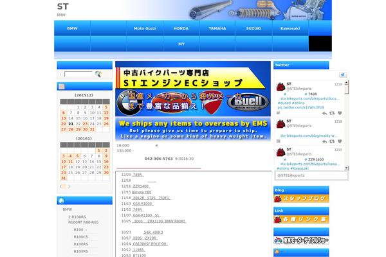Select the Moto Guzzi menu item
Screen dimensions: 386x257
point(145,28)
